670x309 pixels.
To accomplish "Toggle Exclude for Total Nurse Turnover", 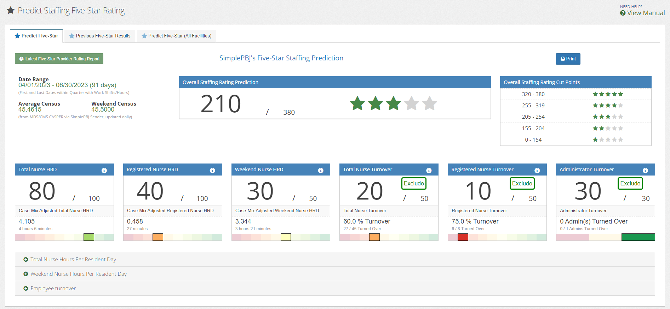I will (414, 183).
